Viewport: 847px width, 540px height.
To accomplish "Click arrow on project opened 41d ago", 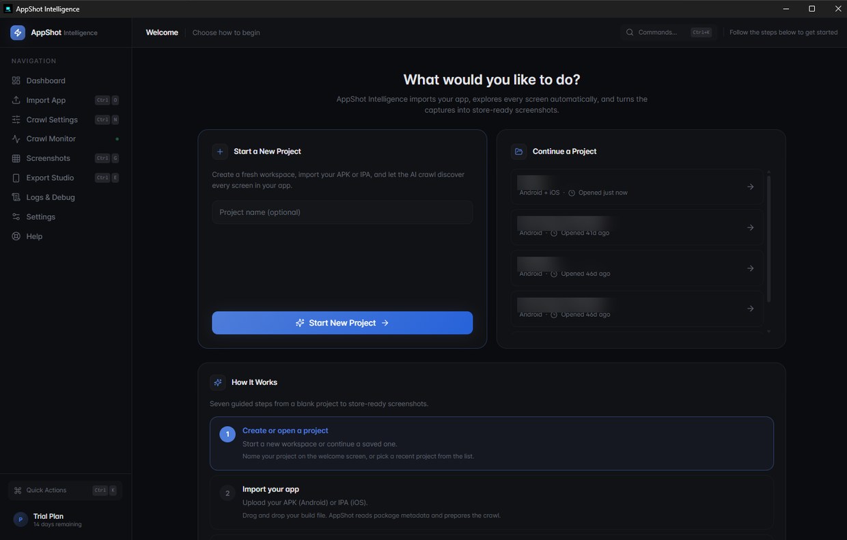I will click(x=750, y=227).
